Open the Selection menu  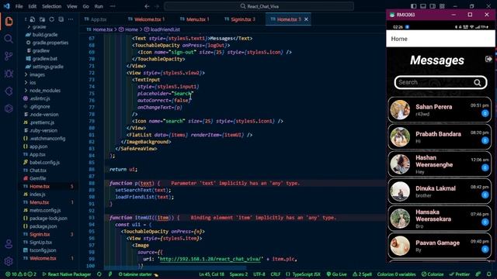point(52,6)
